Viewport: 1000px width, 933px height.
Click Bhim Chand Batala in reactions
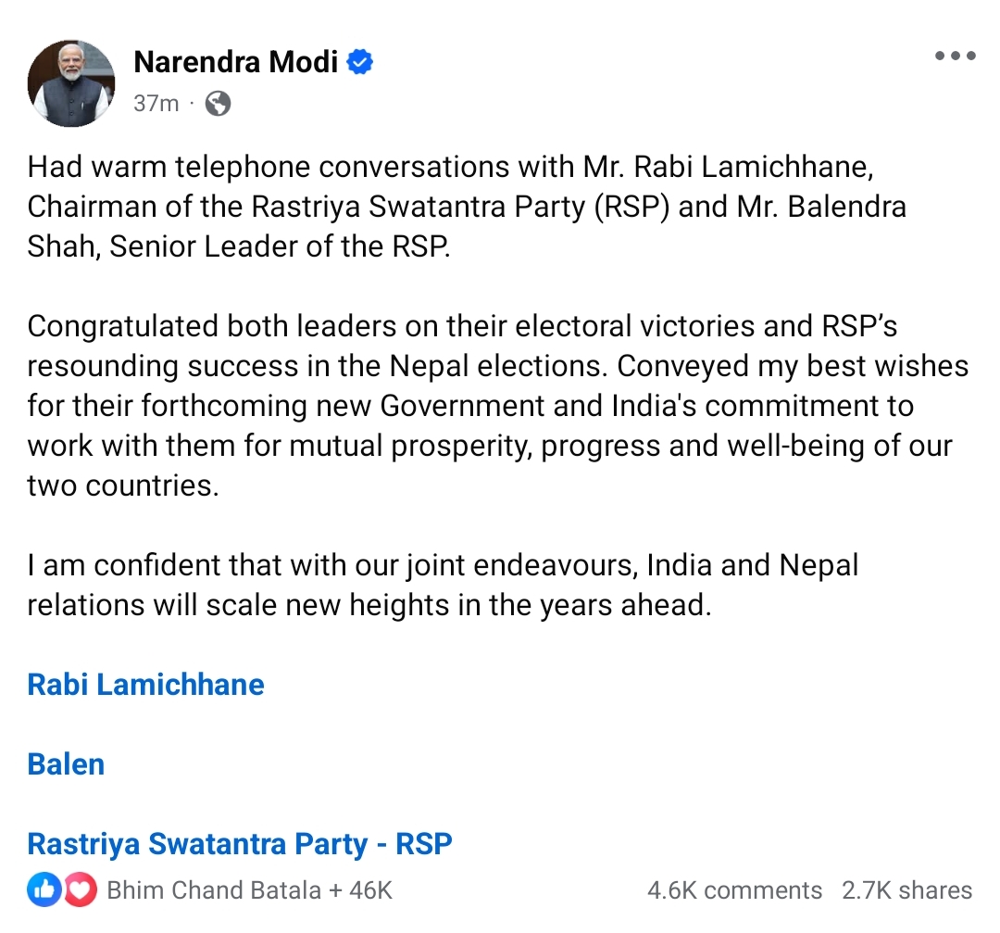point(213,891)
